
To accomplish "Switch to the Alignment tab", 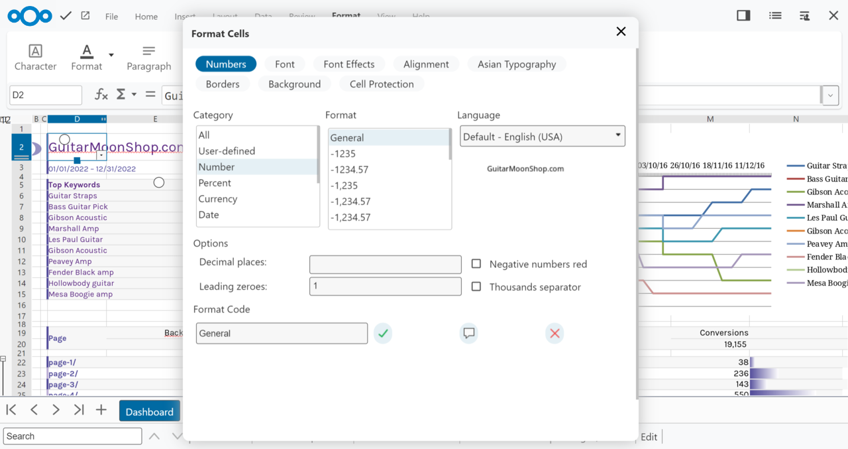I will [426, 64].
